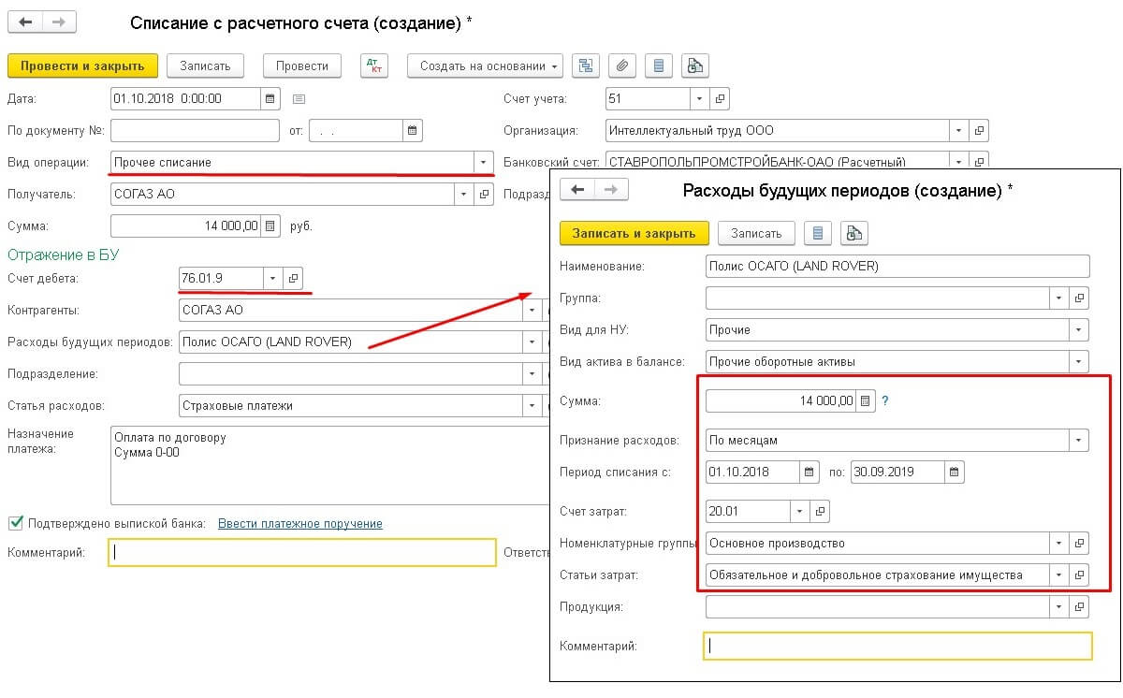Open Статьи затрат record icon
Viewport: 1123px width, 698px height.
click(1080, 574)
